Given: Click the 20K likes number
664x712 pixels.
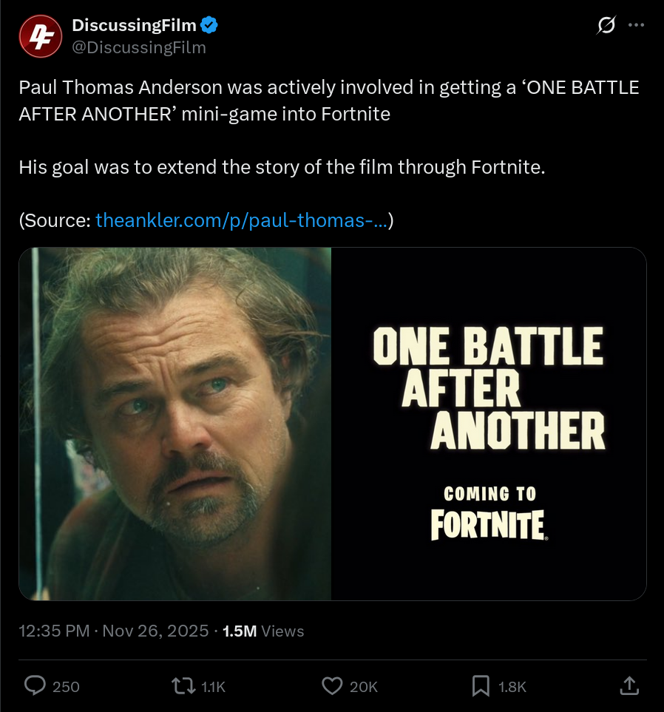Looking at the screenshot, I should tap(364, 687).
